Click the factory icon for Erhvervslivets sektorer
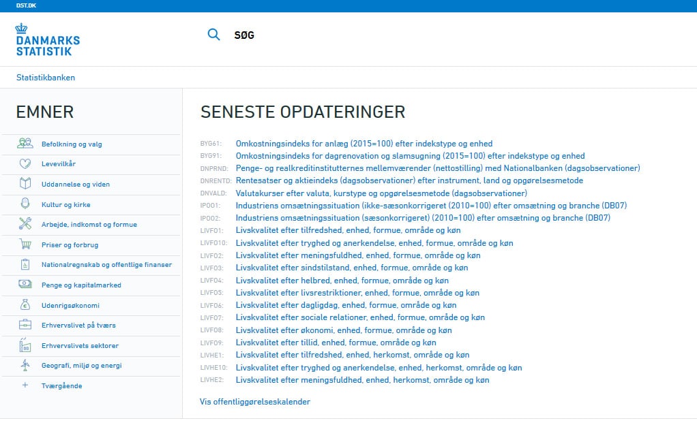The width and height of the screenshot is (697, 427). coord(26,345)
